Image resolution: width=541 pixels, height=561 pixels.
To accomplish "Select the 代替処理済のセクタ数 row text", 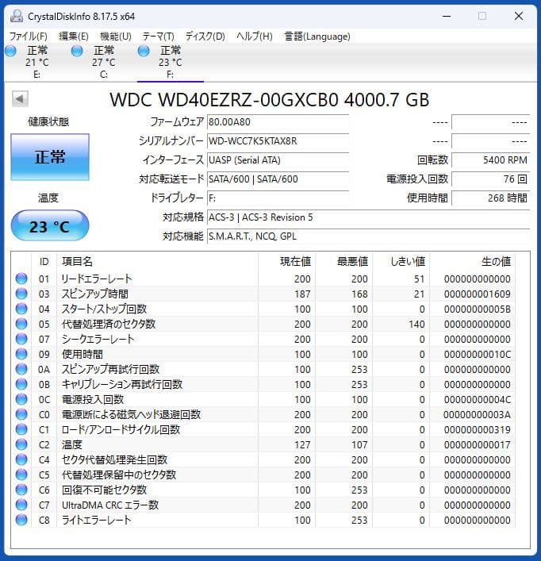I will pos(109,324).
